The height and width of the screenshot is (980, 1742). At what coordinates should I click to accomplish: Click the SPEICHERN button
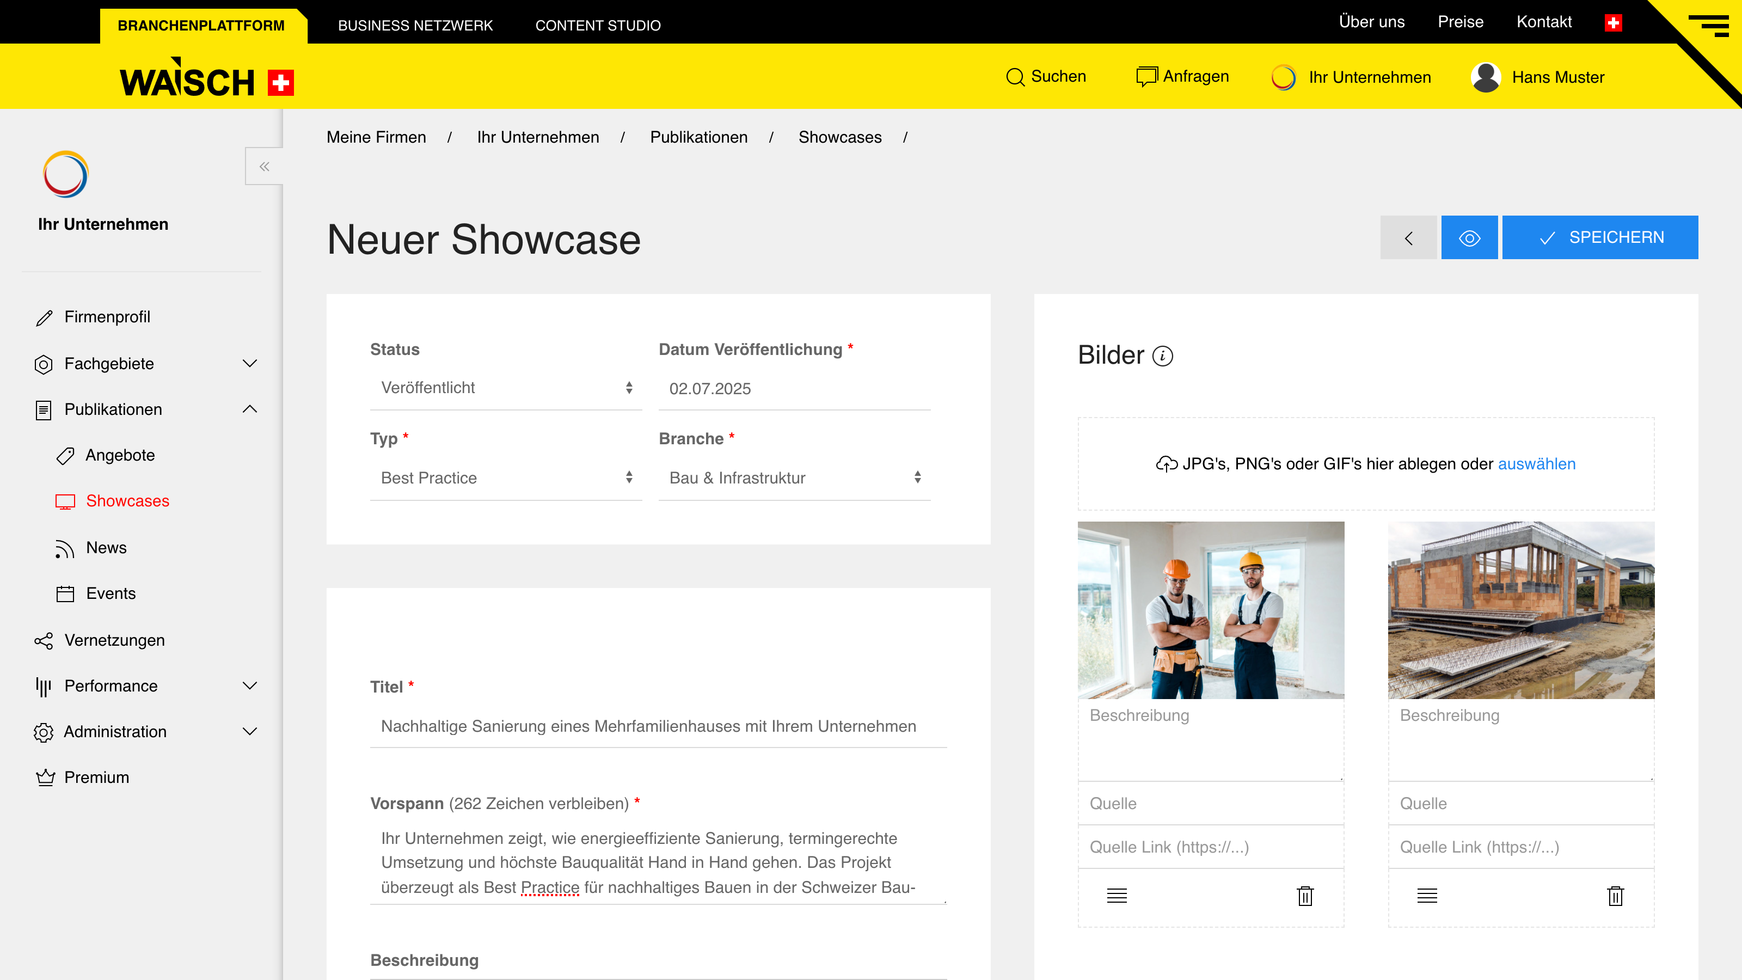[x=1600, y=237]
